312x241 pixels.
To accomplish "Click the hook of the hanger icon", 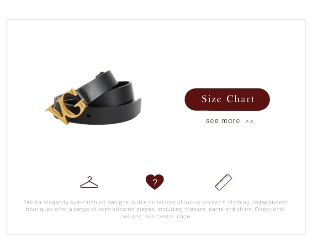I will (x=90, y=178).
